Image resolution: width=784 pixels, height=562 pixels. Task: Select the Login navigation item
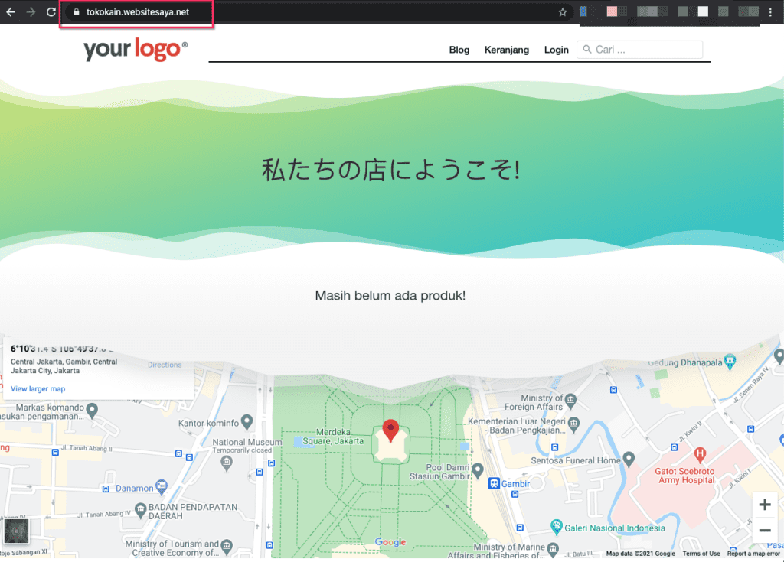(557, 50)
